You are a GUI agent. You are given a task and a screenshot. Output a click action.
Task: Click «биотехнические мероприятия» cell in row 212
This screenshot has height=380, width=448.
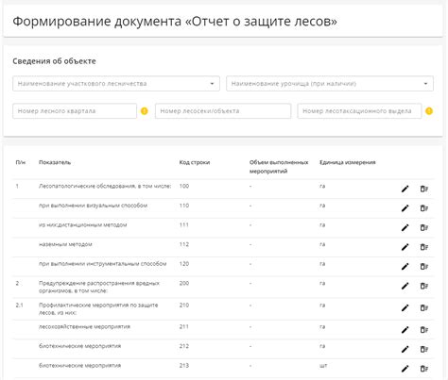(x=79, y=346)
